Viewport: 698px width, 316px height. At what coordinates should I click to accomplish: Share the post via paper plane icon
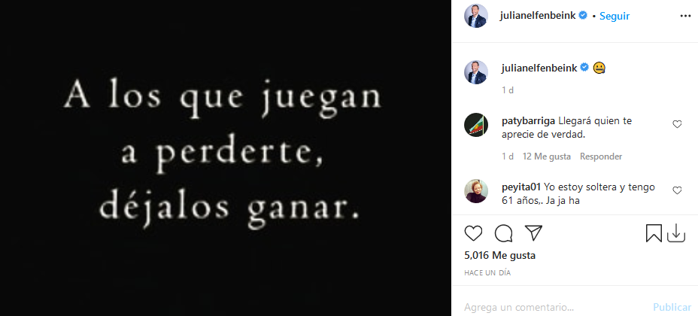point(533,232)
